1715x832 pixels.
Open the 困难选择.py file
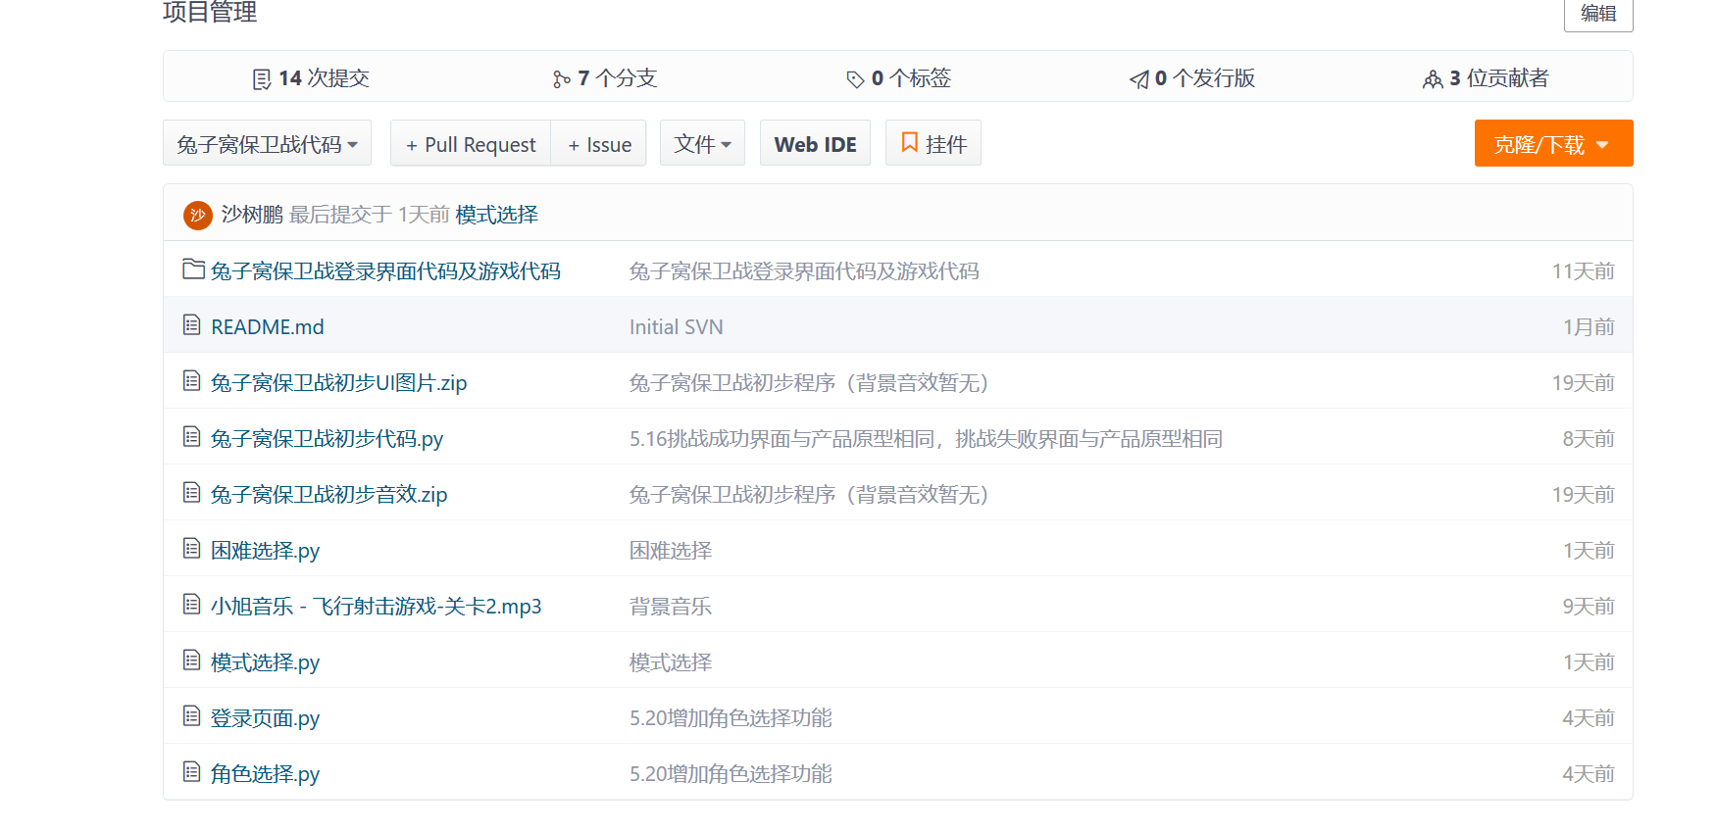point(266,551)
